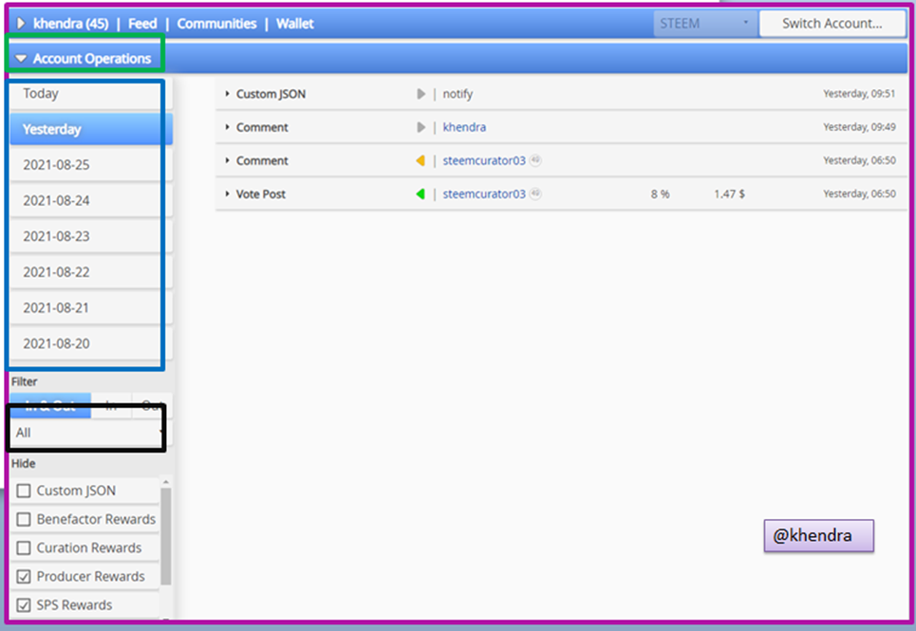Uncheck the SPS Rewards checkbox

24,604
